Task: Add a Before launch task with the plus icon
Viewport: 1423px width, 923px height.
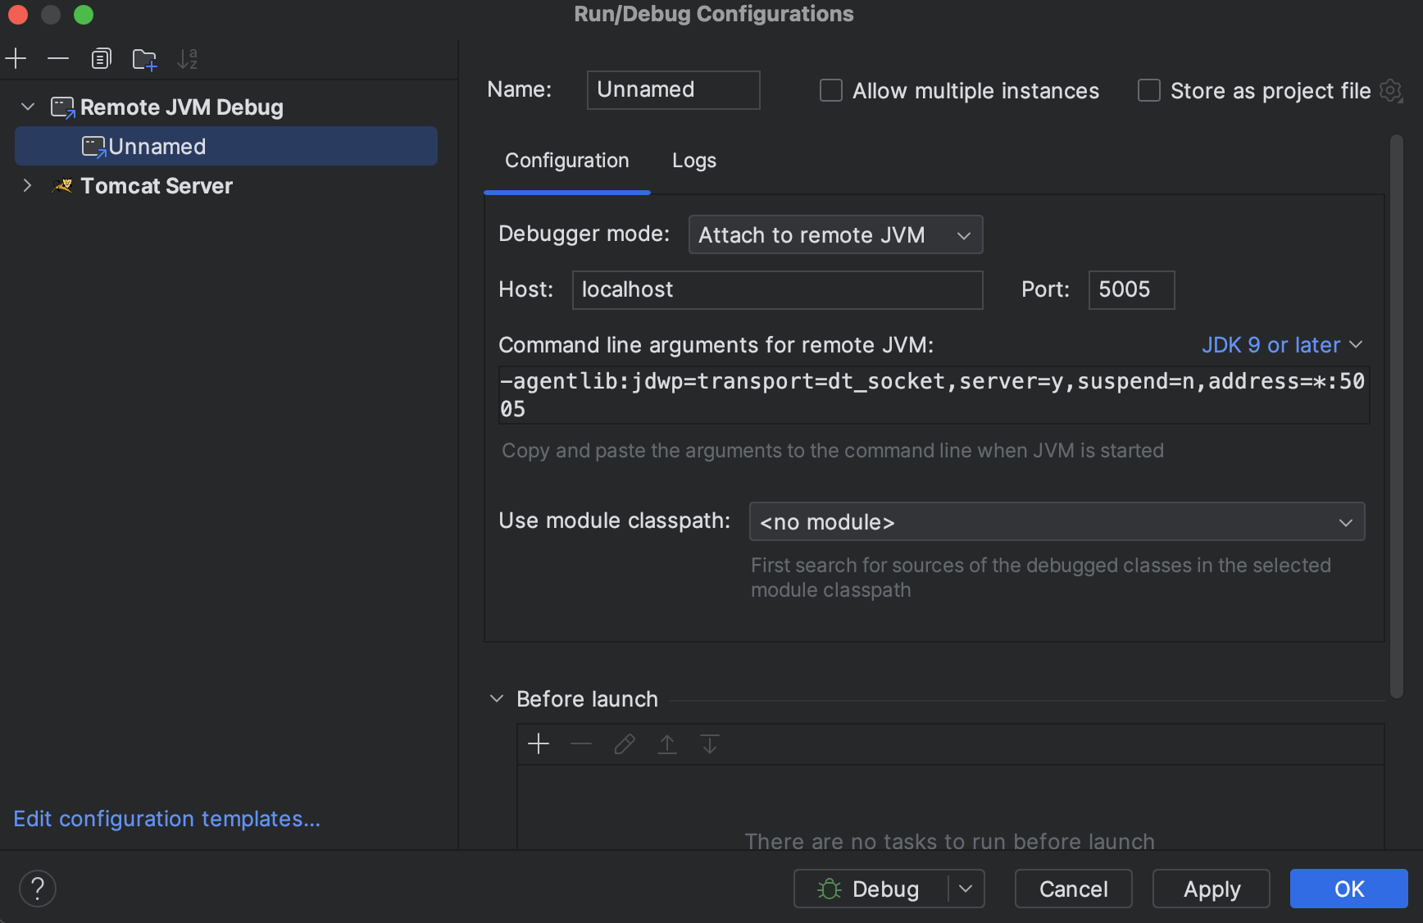Action: coord(539,744)
